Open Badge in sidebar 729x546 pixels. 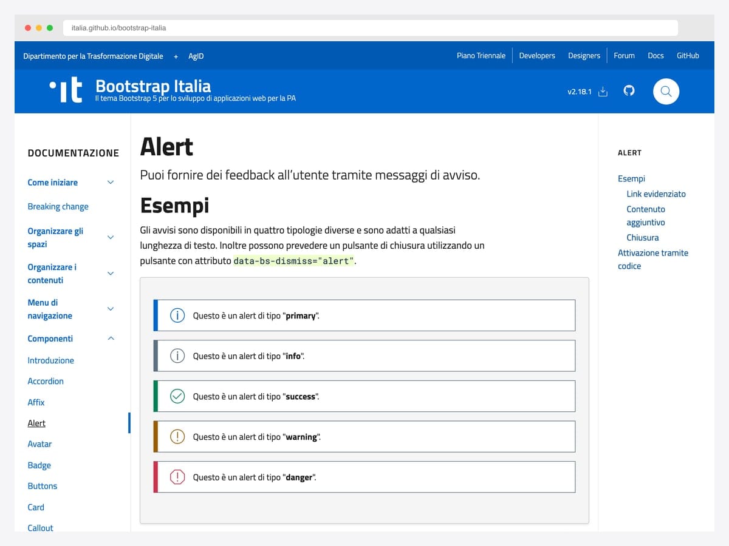pos(39,465)
